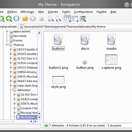Open the Configuration menu

pyautogui.click(x=83, y=12)
